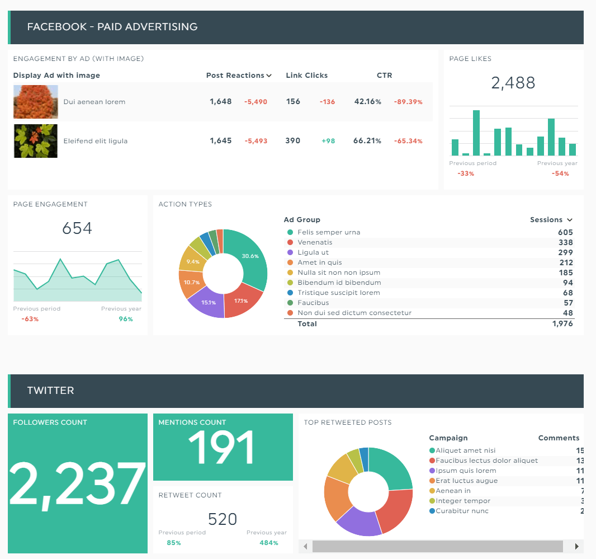Click the Sessions total value 1,976
Viewport: 596px width, 559px height.
(562, 324)
